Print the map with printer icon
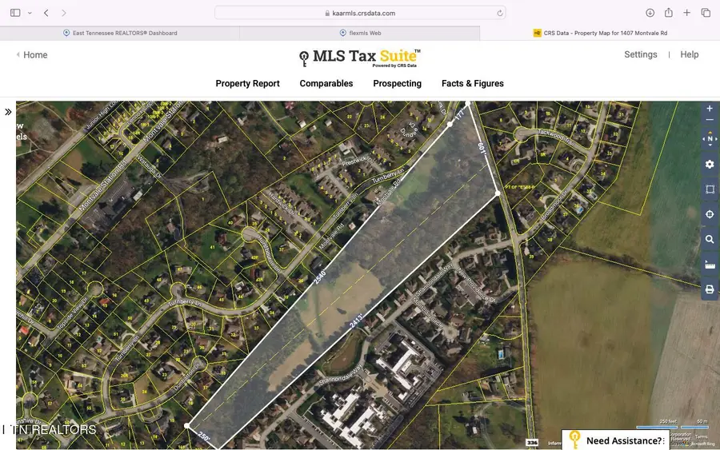The image size is (720, 450). (709, 289)
